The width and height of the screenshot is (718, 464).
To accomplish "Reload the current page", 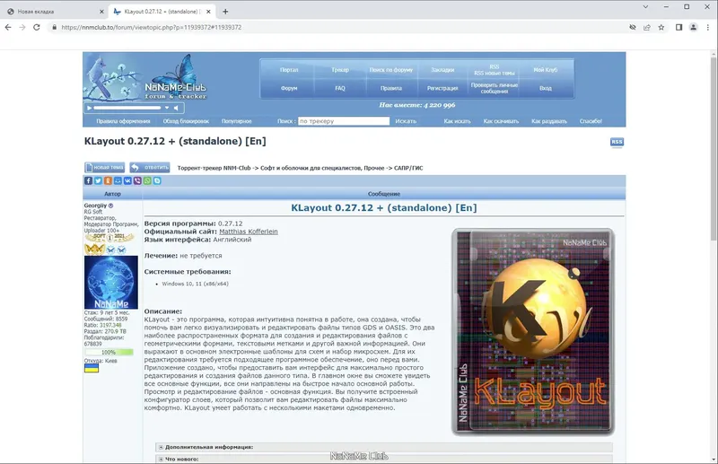I will (x=37, y=28).
